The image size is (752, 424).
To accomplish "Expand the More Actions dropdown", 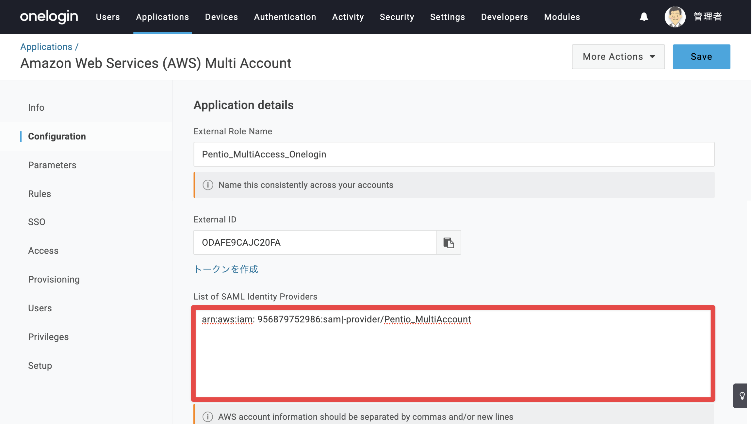I will point(618,57).
